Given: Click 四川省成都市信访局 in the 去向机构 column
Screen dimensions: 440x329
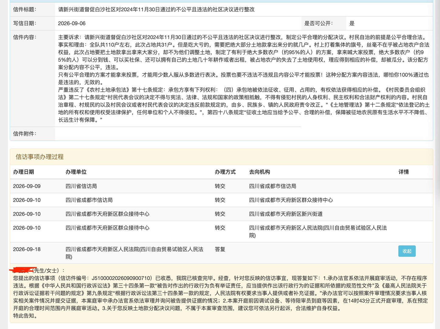Looking at the screenshot, I should 273,186.
